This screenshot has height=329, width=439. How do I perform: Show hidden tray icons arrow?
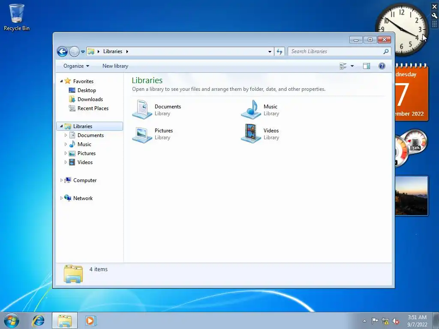tap(364, 321)
